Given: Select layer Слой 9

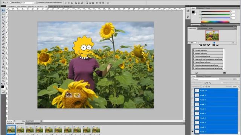Looking at the screenshot, I should click(x=216, y=95).
